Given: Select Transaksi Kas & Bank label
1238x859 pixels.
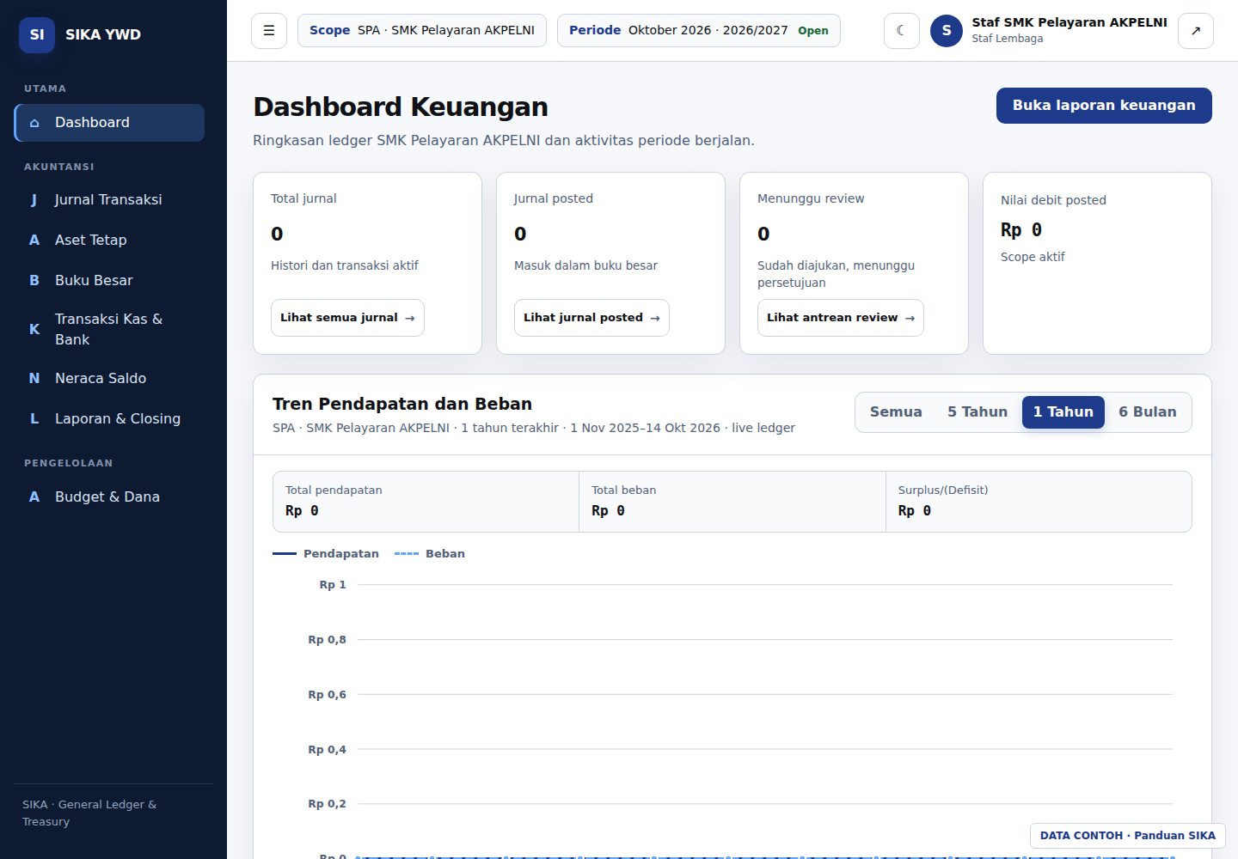Looking at the screenshot, I should click(109, 329).
